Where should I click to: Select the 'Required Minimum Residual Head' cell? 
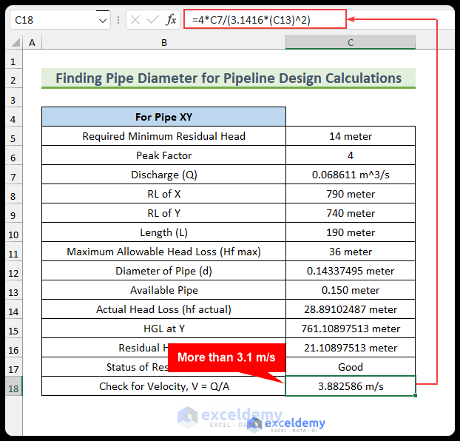(163, 136)
